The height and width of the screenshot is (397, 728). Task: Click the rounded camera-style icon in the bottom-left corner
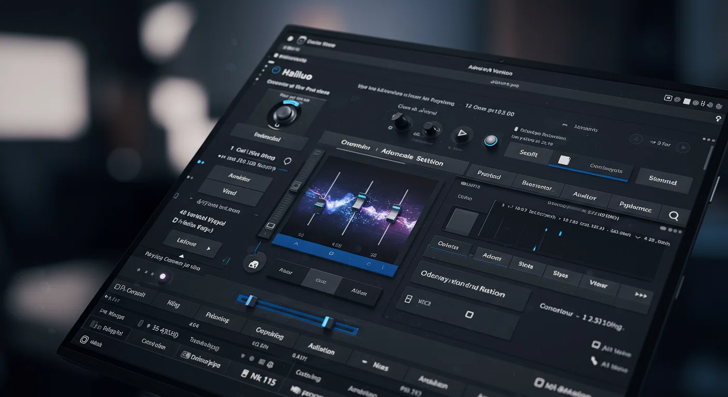click(84, 340)
